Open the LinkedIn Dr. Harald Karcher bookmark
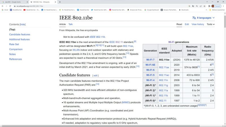 point(49,10)
